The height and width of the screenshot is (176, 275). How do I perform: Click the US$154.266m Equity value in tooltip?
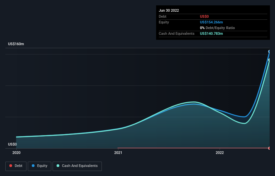coord(211,22)
